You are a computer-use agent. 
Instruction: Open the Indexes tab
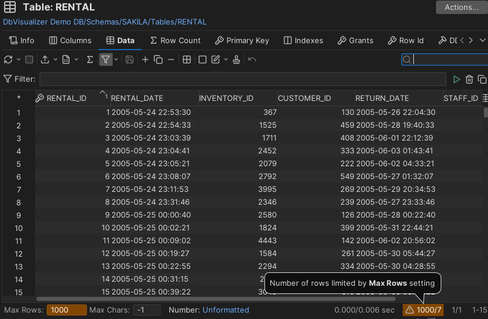pos(303,40)
